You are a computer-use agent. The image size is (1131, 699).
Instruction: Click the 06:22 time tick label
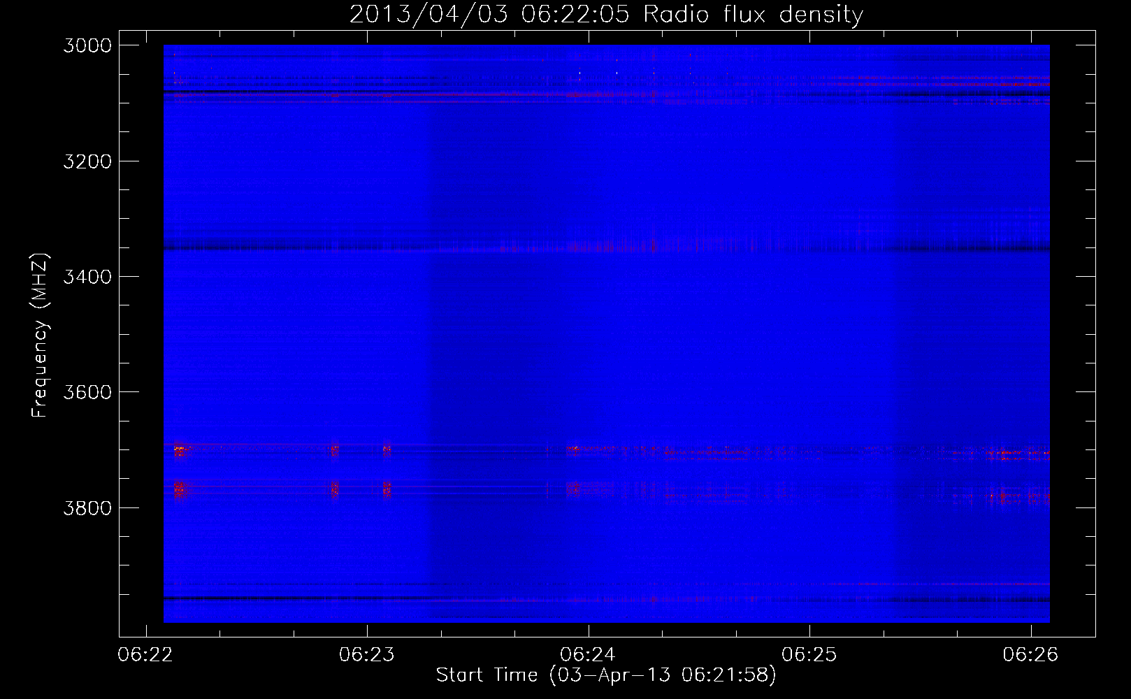145,654
